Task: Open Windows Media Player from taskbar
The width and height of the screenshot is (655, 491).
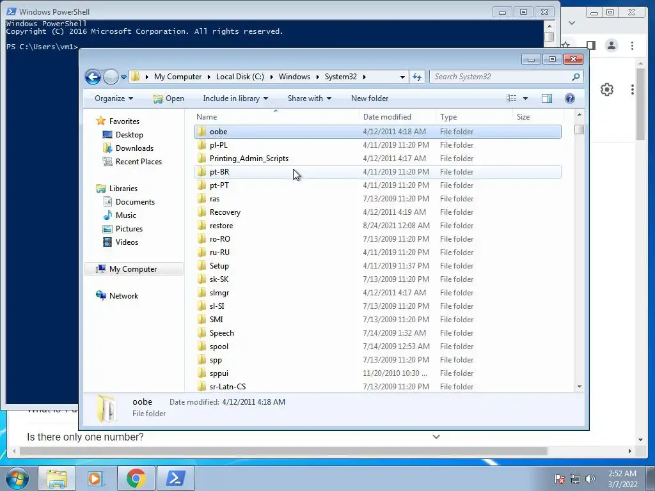Action: (x=96, y=478)
